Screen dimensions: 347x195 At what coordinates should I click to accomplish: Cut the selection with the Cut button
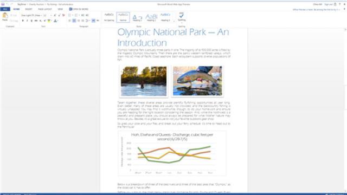coord(14,15)
